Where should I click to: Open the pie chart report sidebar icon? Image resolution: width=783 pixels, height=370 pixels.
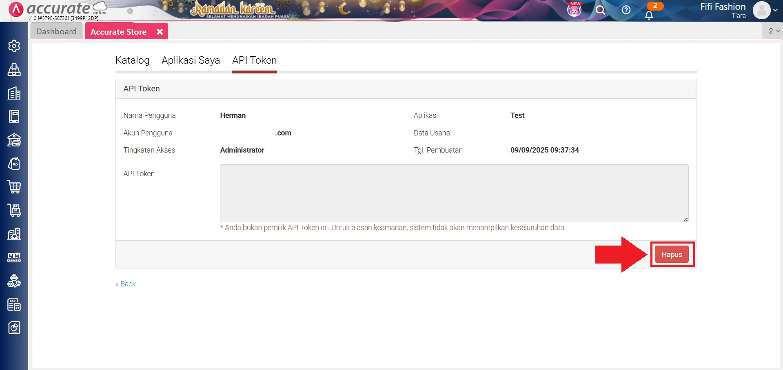click(14, 328)
